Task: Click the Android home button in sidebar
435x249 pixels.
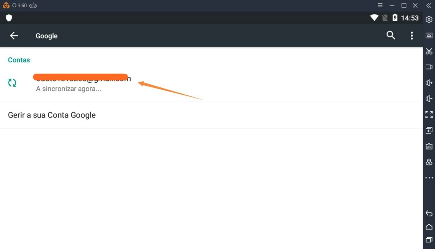Action: click(429, 227)
